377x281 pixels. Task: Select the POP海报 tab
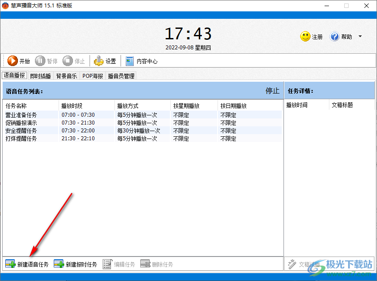[92, 76]
